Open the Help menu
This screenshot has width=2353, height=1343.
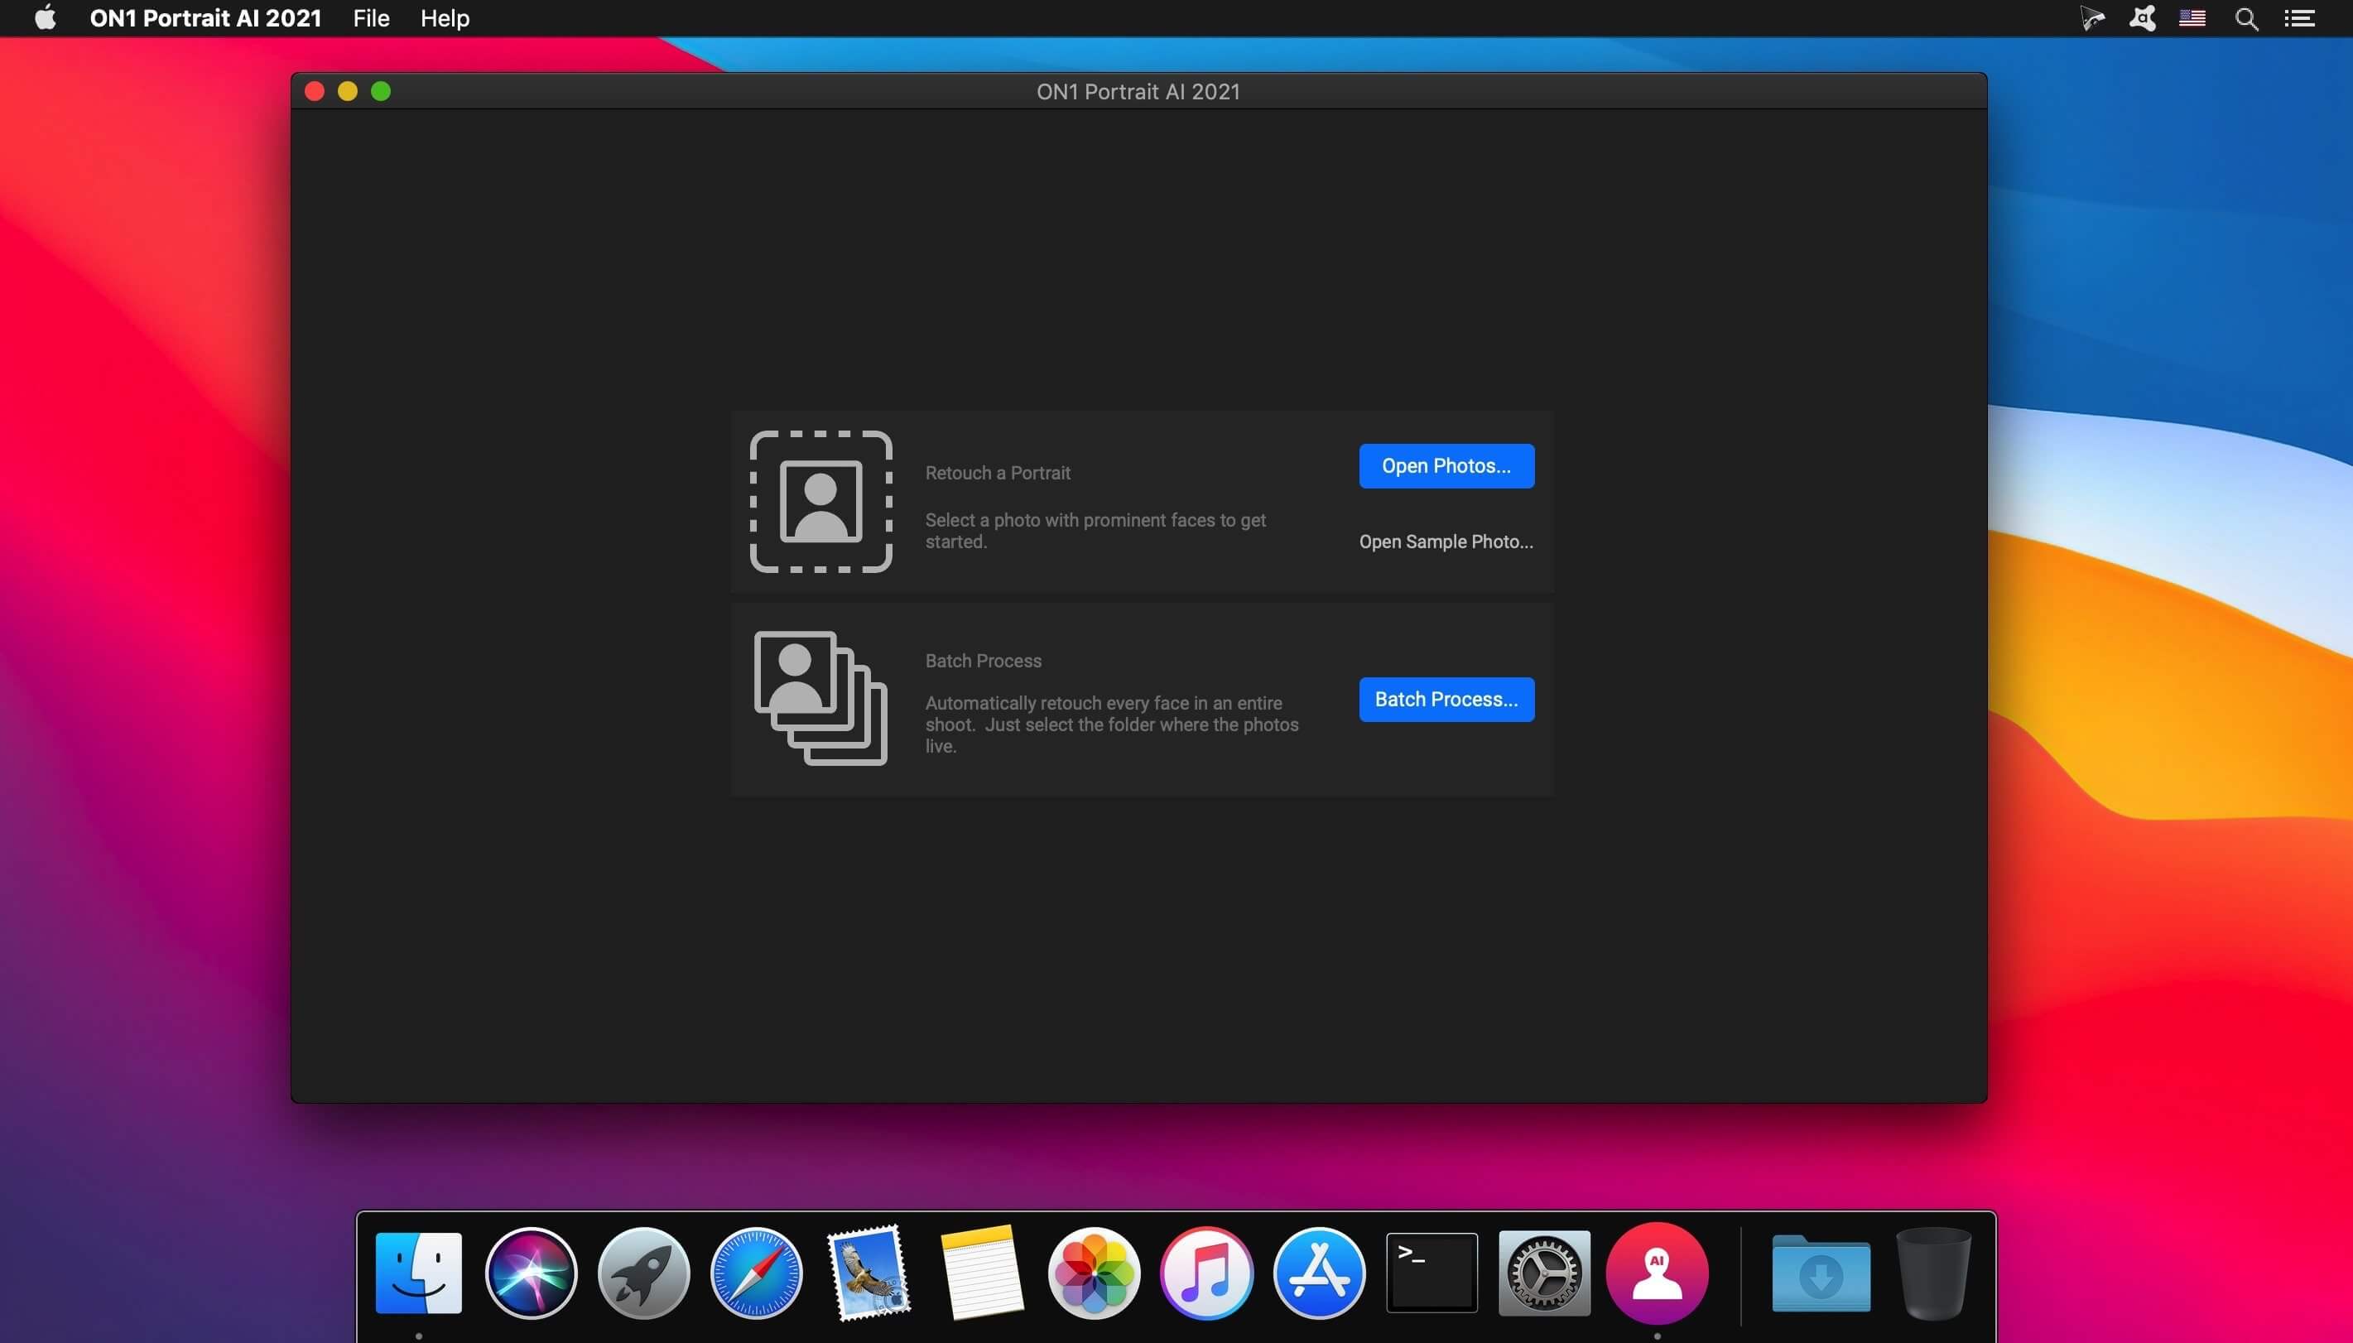click(x=445, y=18)
